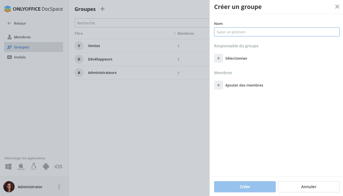
Task: Open the Membres section in sidebar
Action: [22, 37]
